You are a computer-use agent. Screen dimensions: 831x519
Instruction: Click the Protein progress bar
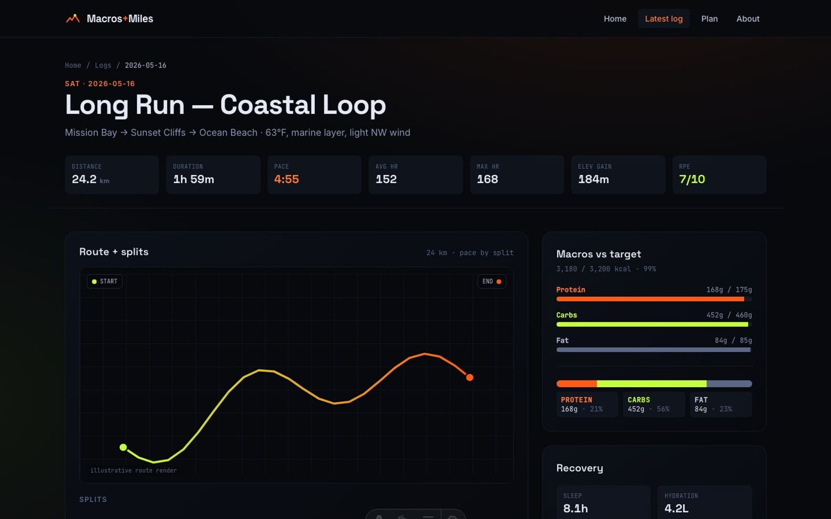pos(654,299)
